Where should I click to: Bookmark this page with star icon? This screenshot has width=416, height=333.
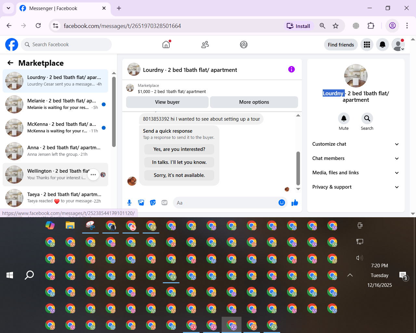[336, 26]
